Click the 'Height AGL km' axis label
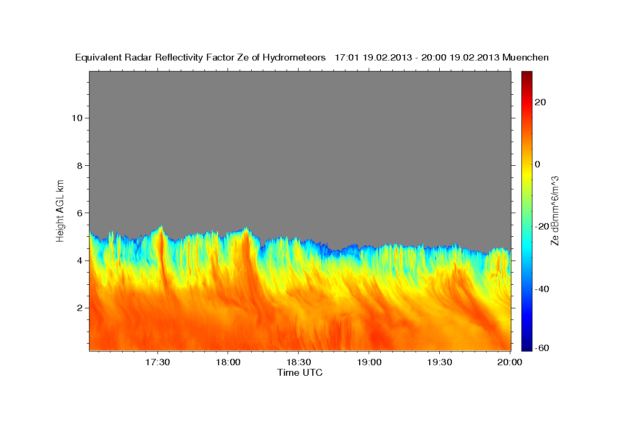Screen dimensions: 632x421 (x=60, y=210)
